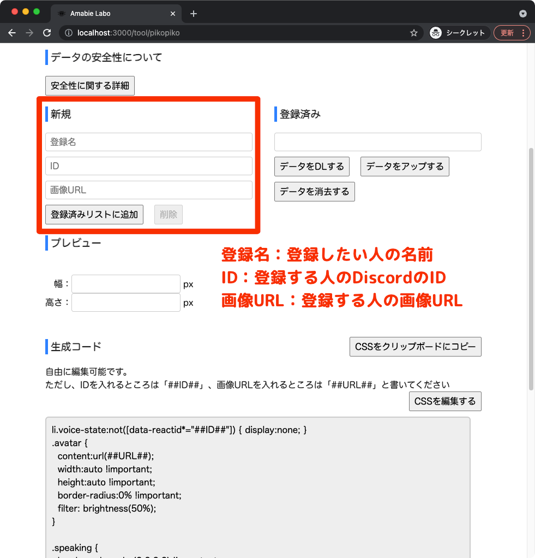The height and width of the screenshot is (558, 535).
Task: Click the generated CSS code area
Action: tap(258, 488)
